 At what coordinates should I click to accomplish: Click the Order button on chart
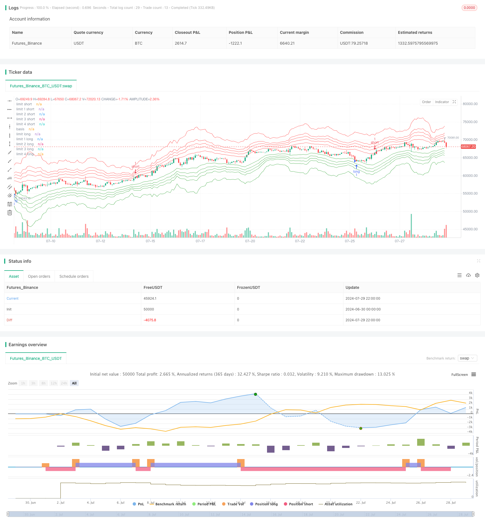click(x=427, y=102)
